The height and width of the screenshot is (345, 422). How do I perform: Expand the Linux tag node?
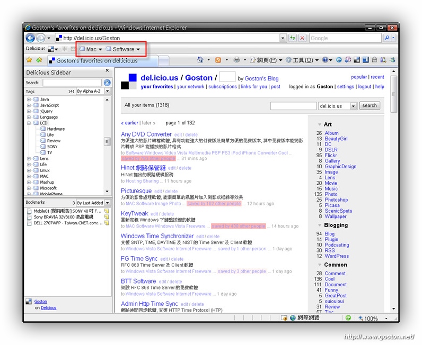click(x=29, y=170)
